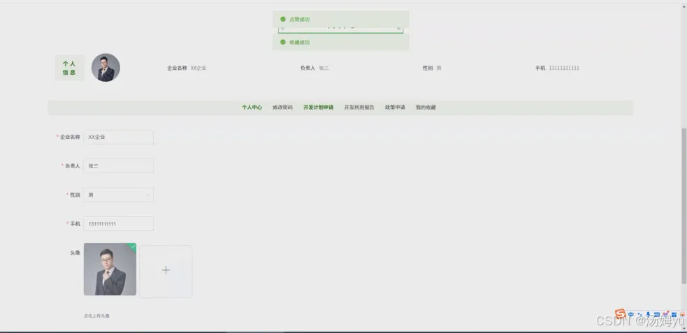Click the green check icon beside 收藏成功
The image size is (687, 333).
pyautogui.click(x=283, y=43)
